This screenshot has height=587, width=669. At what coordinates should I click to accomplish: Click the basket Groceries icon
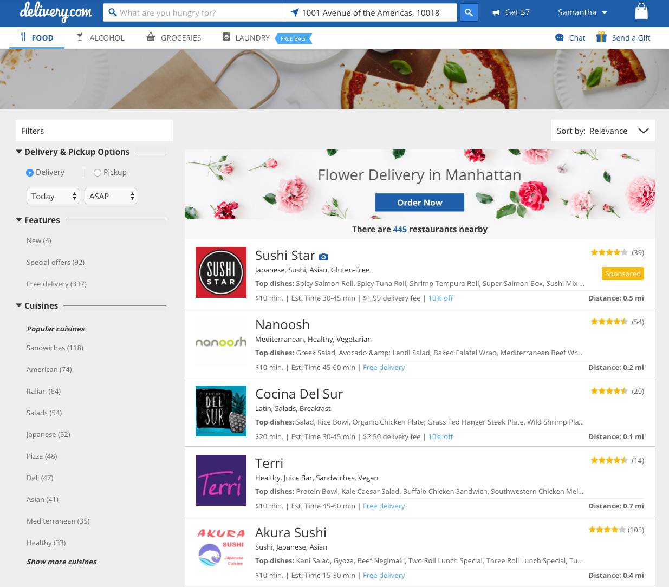click(151, 37)
